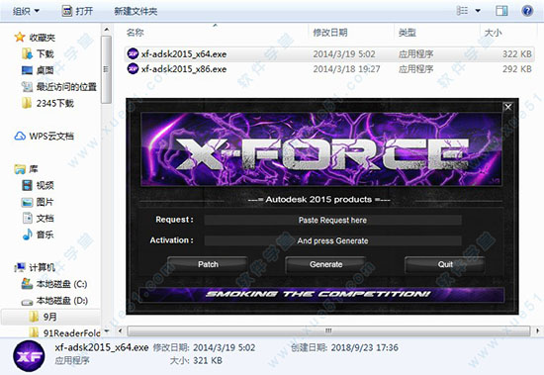544x375 pixels.
Task: Open the 2345下载 folder
Action: 47,103
